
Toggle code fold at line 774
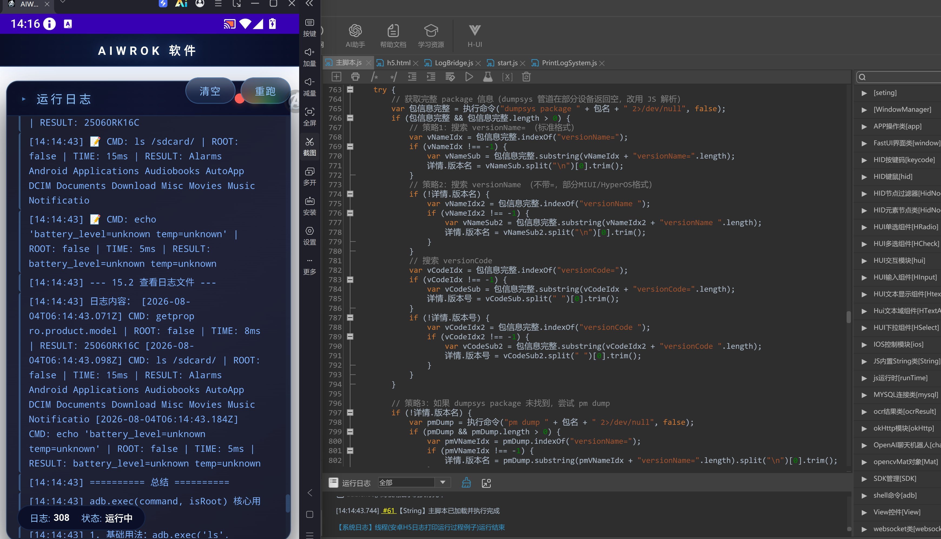pyautogui.click(x=350, y=194)
